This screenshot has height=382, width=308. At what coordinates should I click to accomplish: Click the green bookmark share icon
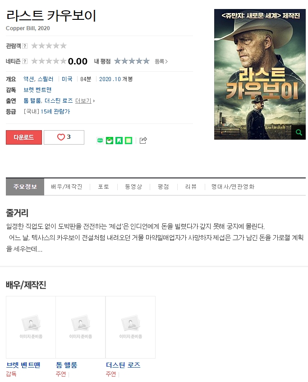pyautogui.click(x=119, y=141)
